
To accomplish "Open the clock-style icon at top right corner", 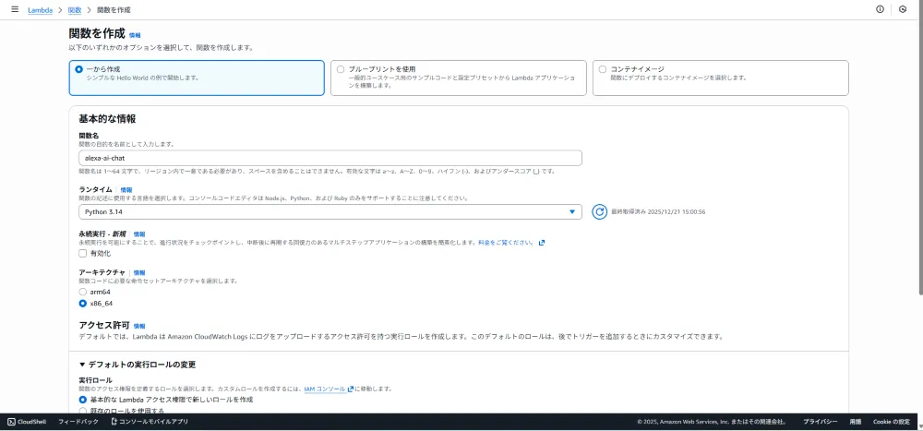I will (x=903, y=9).
